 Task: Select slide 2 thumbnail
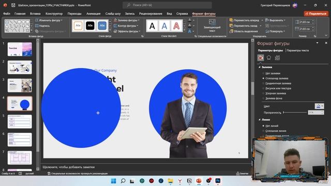coord(20,67)
